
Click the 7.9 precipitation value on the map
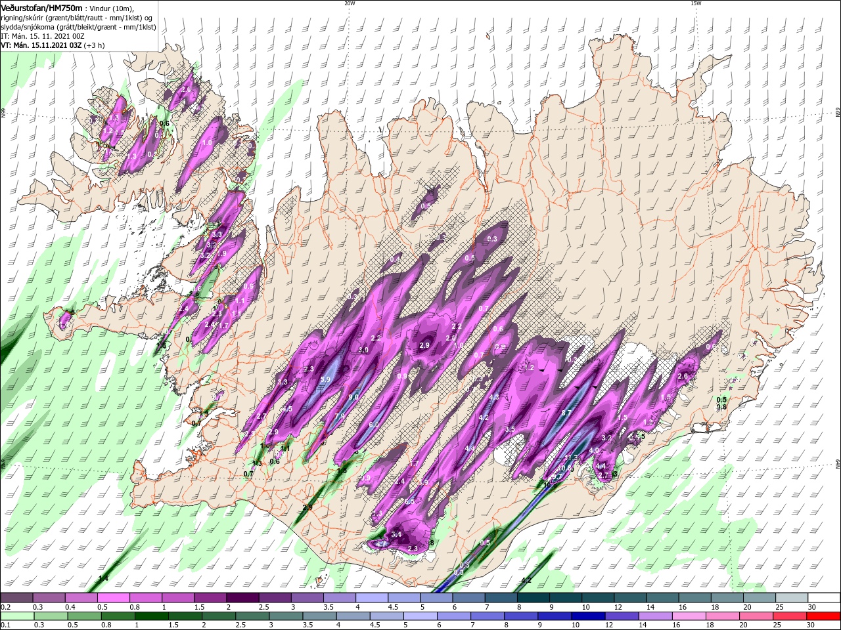340,416
